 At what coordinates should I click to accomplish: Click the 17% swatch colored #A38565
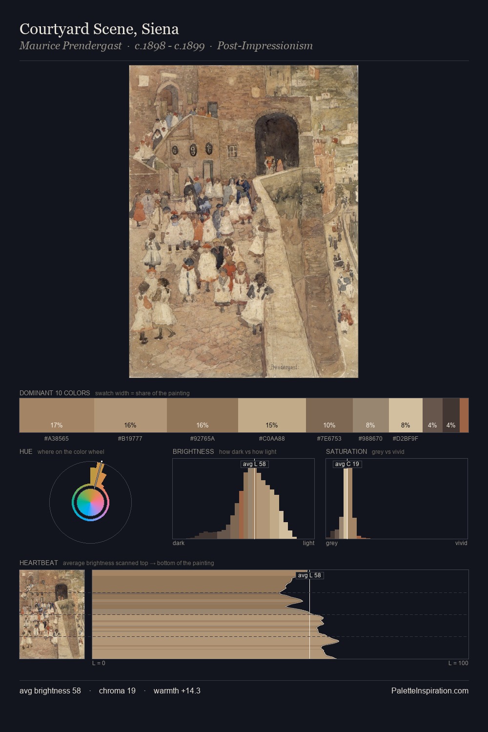(57, 415)
